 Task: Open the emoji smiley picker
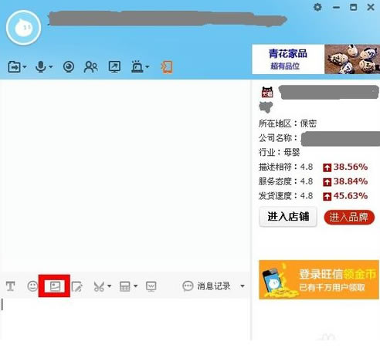tap(32, 286)
